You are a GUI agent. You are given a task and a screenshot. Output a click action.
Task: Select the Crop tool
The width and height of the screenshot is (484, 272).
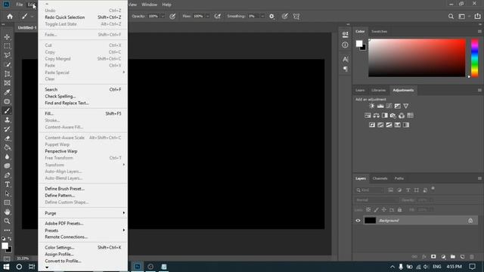tap(7, 74)
